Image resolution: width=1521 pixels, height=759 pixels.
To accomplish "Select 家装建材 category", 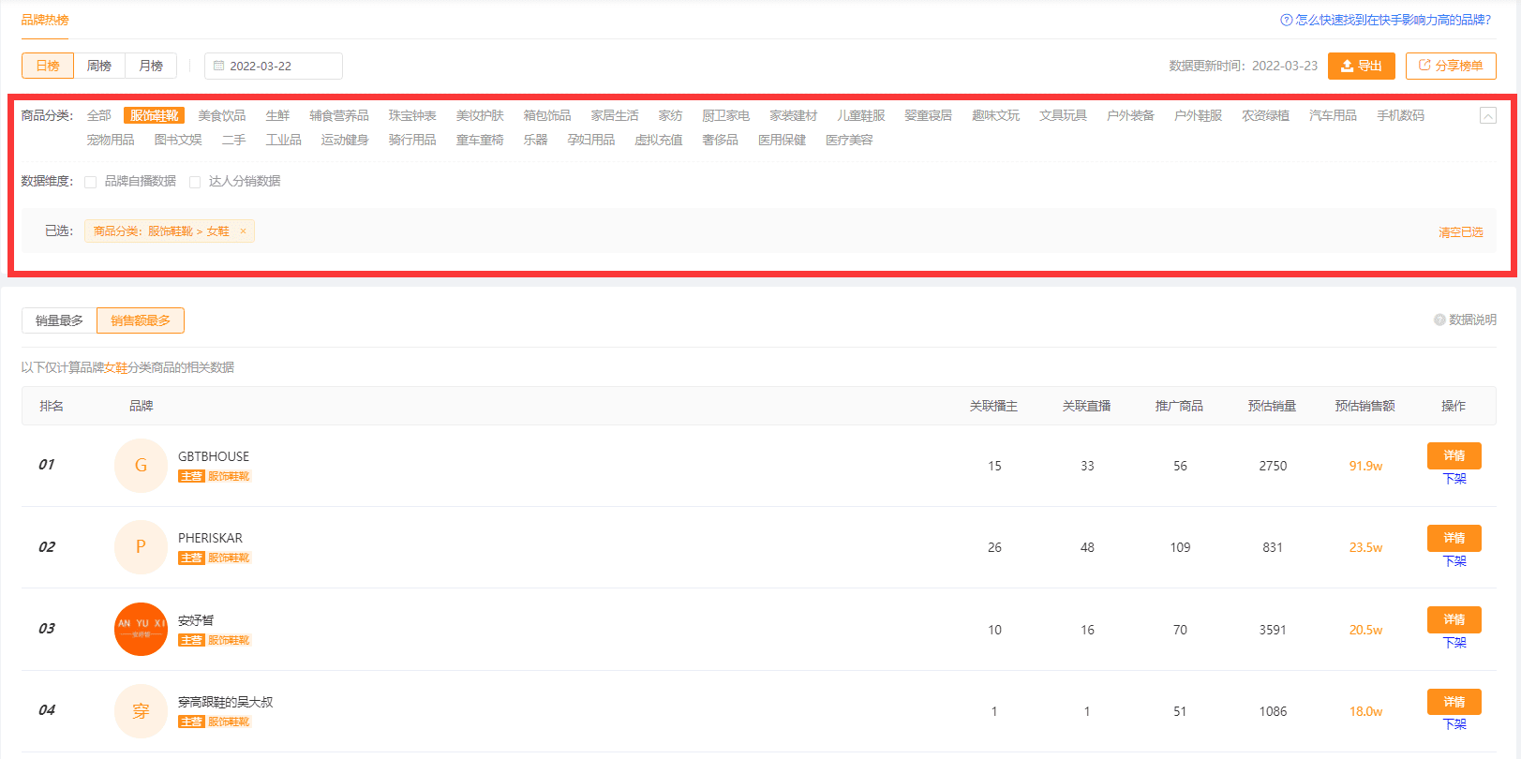I will tap(794, 115).
